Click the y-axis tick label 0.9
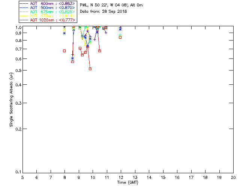Image resolution: width=240 pixels, height=192 pixels. click(18, 33)
